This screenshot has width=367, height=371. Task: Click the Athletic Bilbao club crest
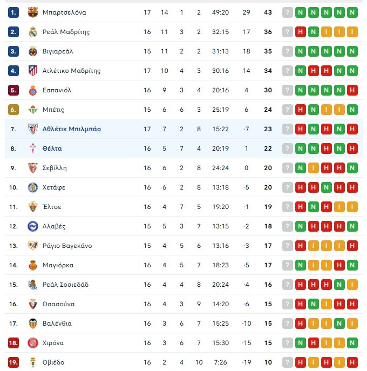click(33, 129)
